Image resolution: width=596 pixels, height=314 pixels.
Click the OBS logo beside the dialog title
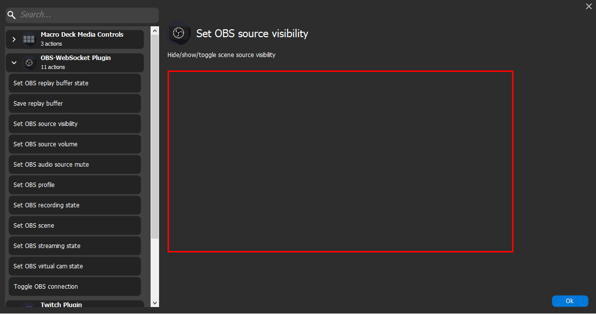pyautogui.click(x=179, y=34)
